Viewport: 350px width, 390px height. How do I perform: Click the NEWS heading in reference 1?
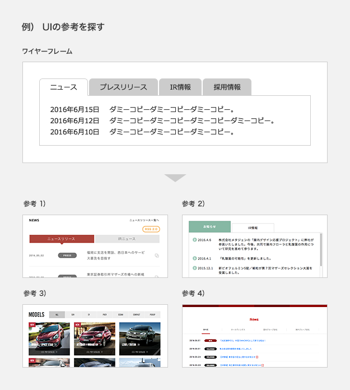tap(34, 220)
